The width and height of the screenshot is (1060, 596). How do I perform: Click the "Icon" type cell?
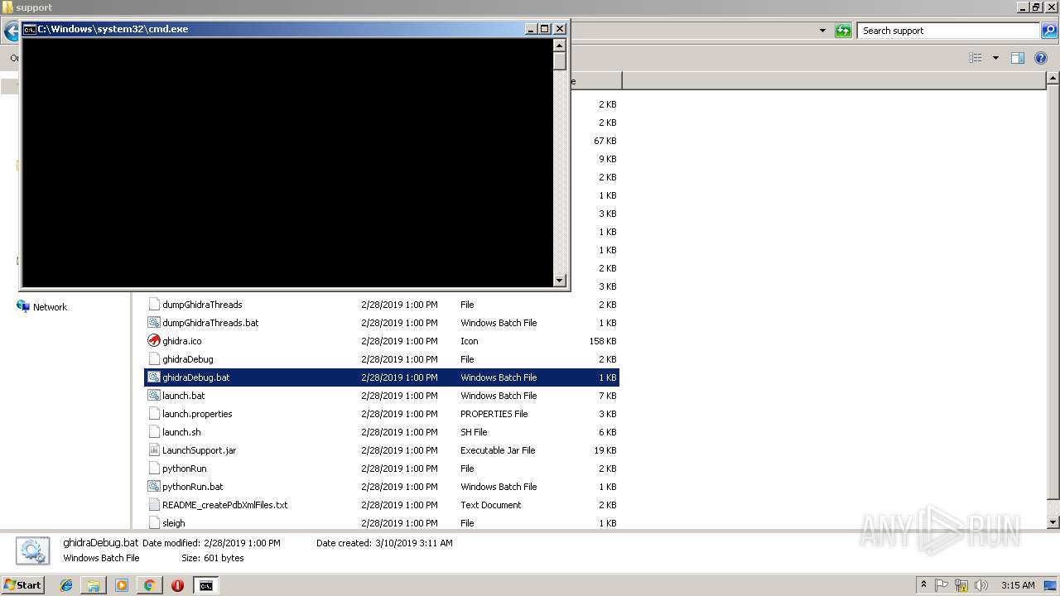[470, 341]
